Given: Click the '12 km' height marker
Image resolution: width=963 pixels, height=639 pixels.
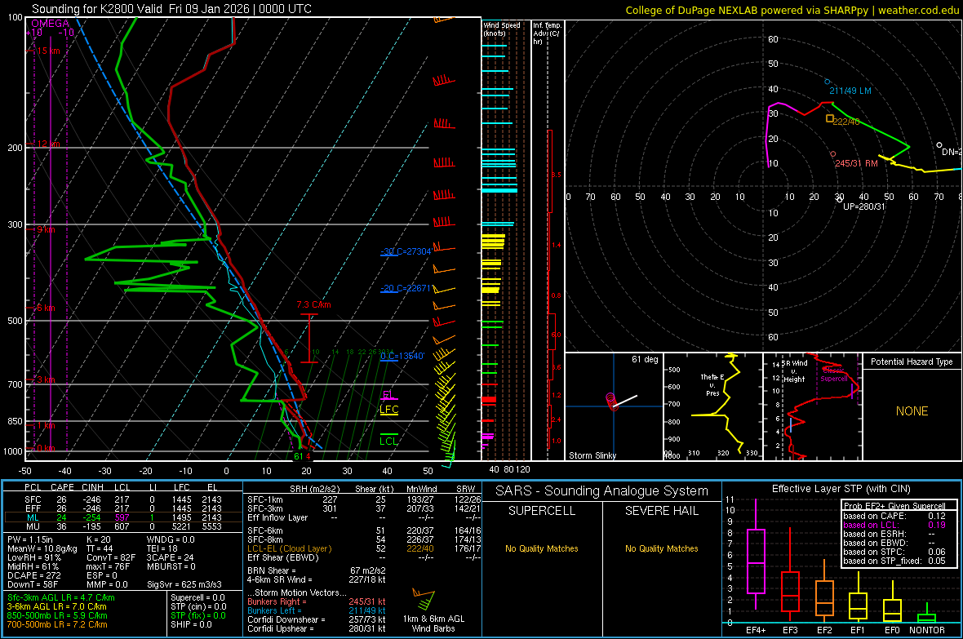Looking at the screenshot, I should point(48,144).
